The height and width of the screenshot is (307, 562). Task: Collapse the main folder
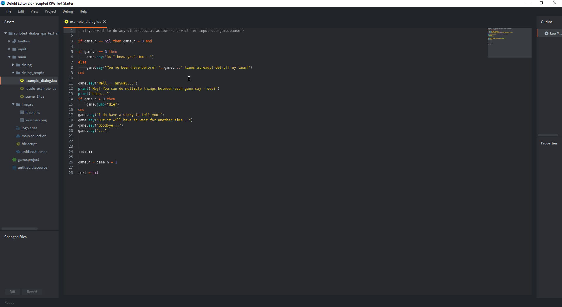(x=9, y=57)
